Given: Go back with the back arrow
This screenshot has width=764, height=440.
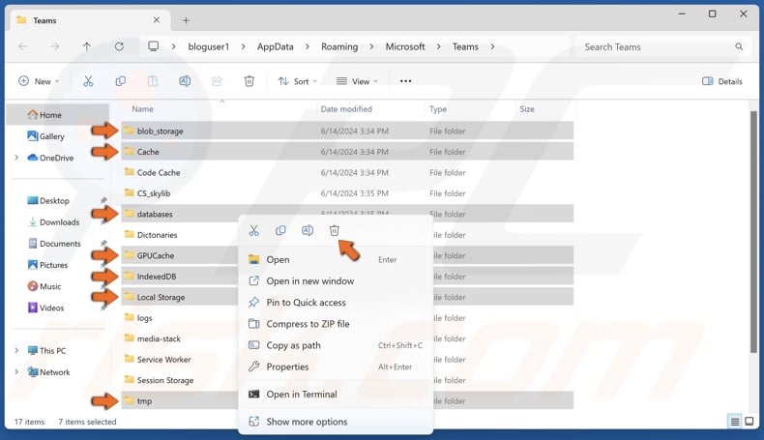Looking at the screenshot, I should coord(23,46).
